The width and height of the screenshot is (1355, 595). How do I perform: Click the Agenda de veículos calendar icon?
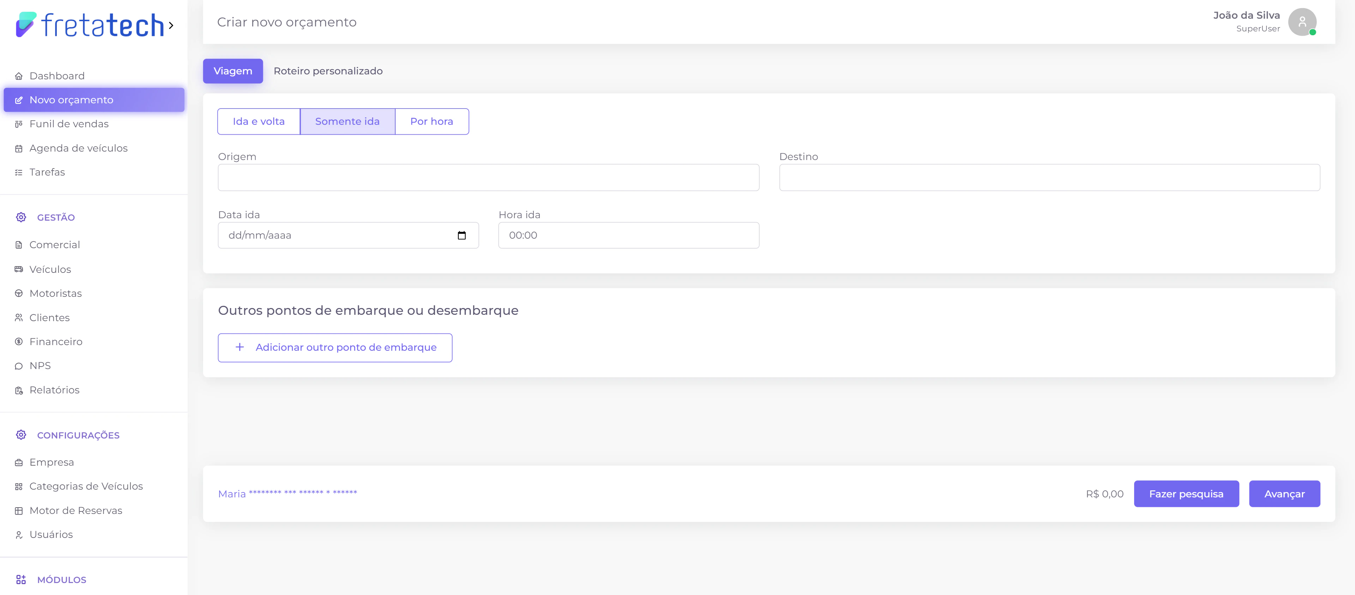click(x=19, y=149)
